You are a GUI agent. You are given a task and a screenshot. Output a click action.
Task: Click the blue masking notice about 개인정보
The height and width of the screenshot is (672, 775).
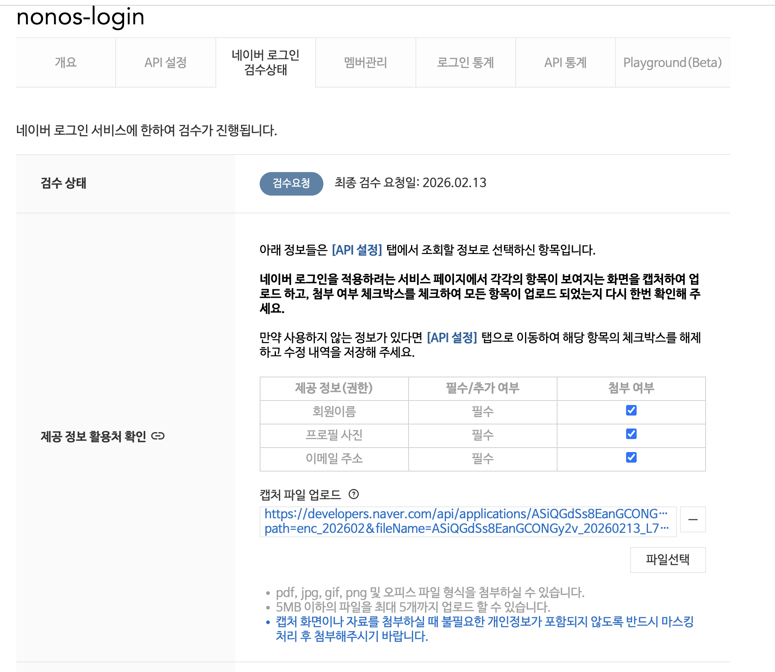(x=484, y=629)
